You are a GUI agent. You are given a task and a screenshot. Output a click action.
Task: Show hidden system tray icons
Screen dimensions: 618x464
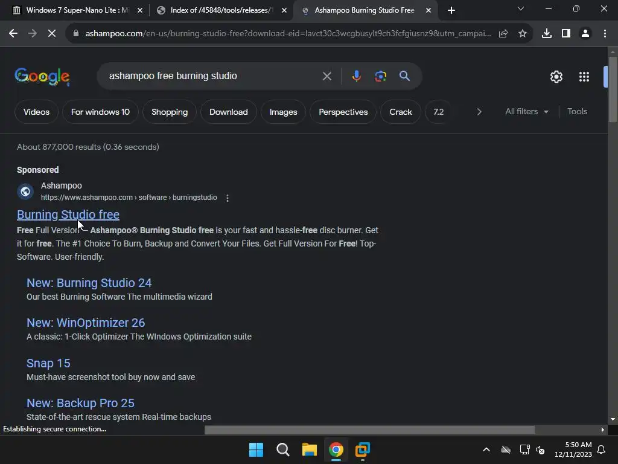[x=486, y=449]
